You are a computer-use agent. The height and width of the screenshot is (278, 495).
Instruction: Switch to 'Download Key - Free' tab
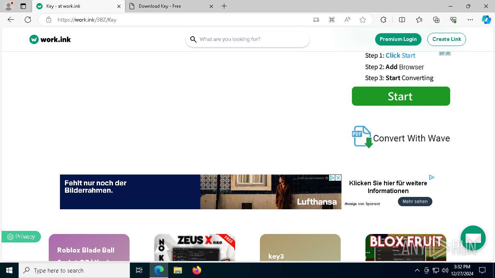[x=172, y=6]
